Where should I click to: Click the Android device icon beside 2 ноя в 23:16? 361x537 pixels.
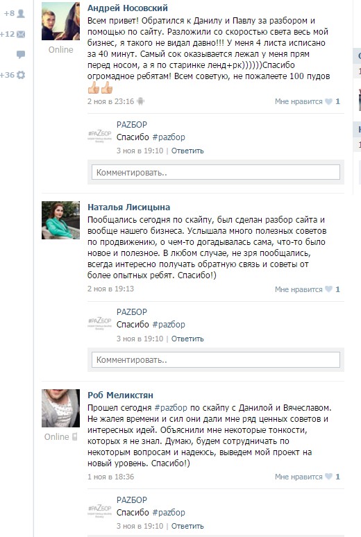point(140,101)
